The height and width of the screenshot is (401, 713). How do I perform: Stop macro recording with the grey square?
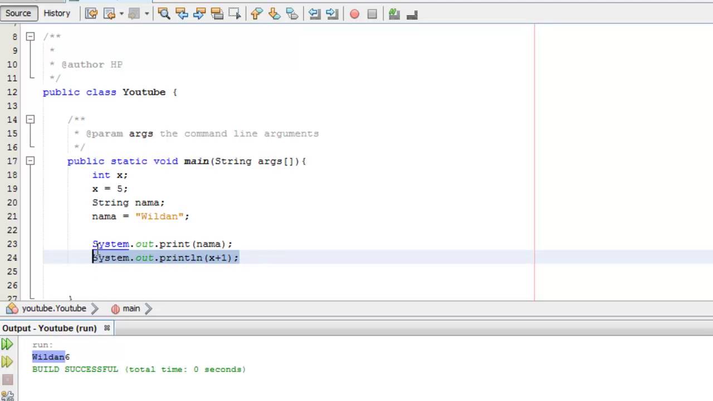[x=372, y=14]
